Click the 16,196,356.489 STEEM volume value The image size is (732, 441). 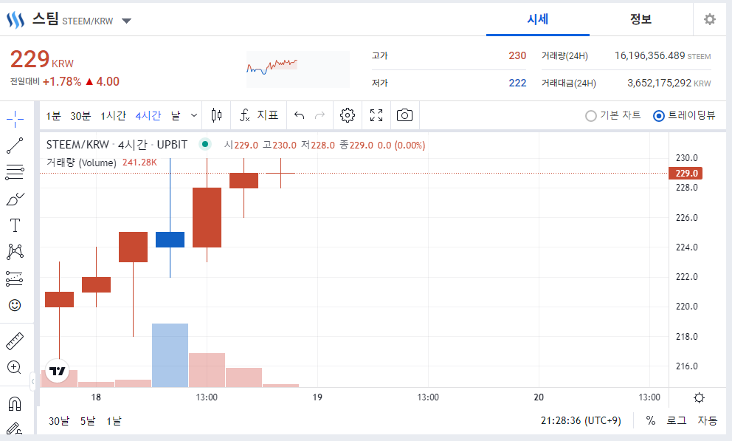click(x=663, y=55)
